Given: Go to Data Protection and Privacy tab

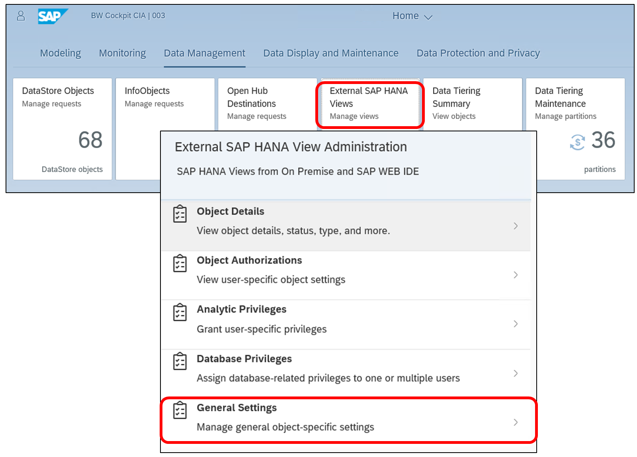Looking at the screenshot, I should [478, 53].
